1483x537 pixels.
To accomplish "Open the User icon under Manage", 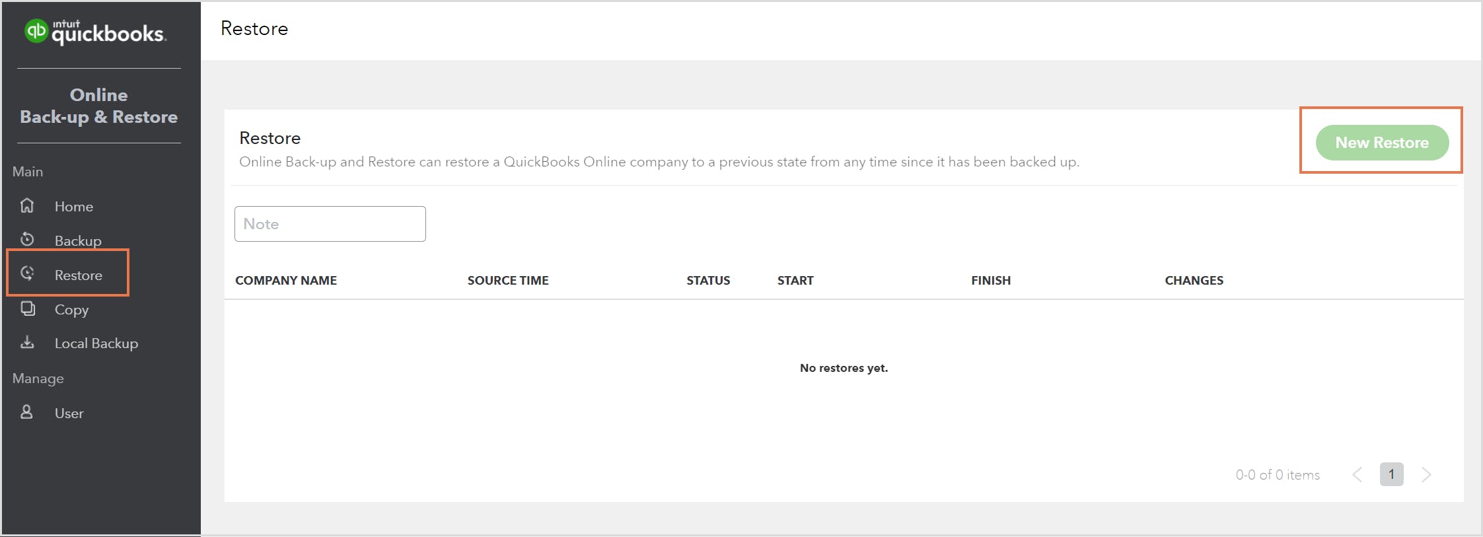I will pos(27,413).
